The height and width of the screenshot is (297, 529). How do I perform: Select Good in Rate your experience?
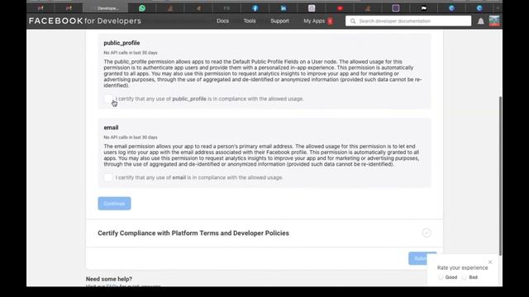441,277
